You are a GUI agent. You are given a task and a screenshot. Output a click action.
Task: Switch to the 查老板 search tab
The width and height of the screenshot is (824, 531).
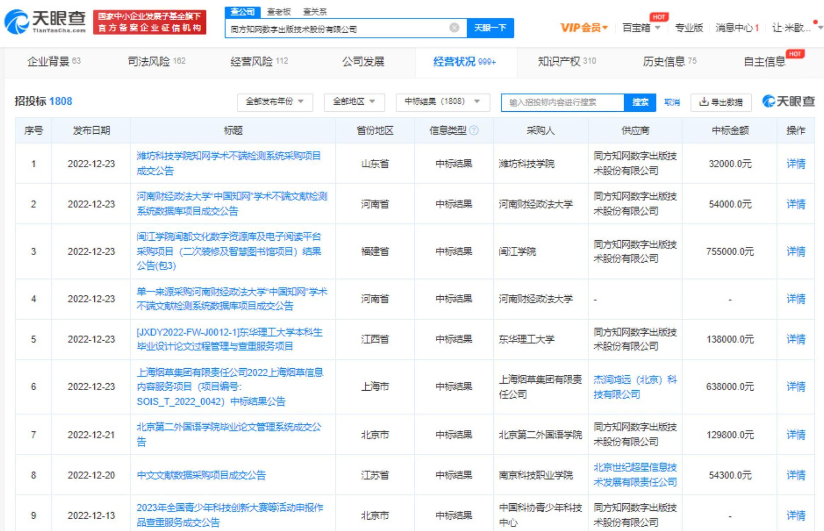pyautogui.click(x=279, y=12)
